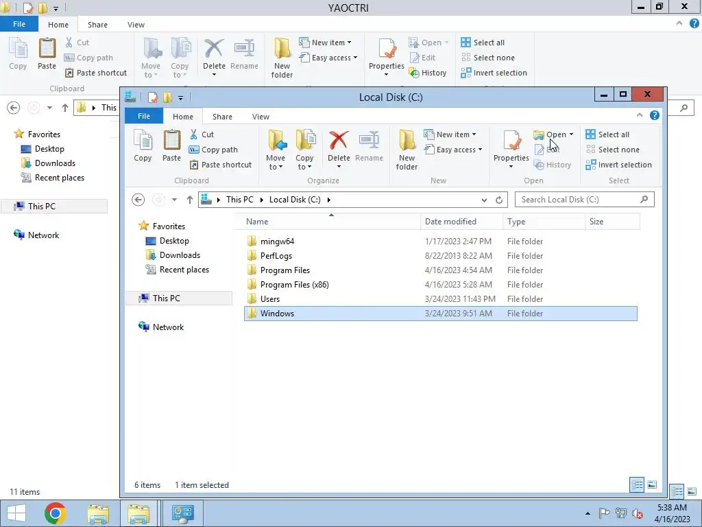Open Server Manager from taskbar
This screenshot has width=702, height=527.
182,513
